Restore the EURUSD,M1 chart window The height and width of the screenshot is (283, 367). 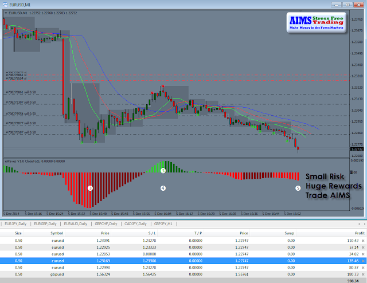point(348,5)
